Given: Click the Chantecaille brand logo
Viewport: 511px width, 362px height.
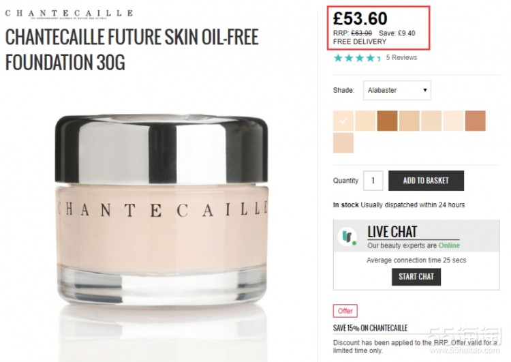Looking at the screenshot, I should click(69, 14).
